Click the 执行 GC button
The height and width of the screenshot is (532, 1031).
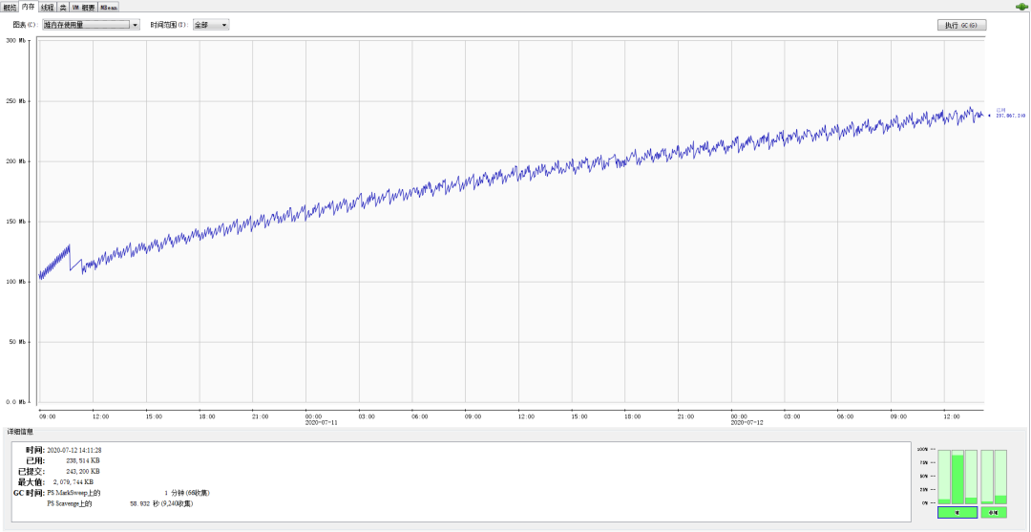[x=961, y=25]
